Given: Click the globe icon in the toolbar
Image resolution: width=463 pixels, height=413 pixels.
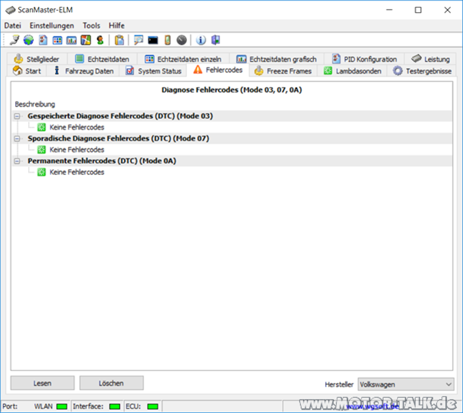Looking at the screenshot, I should [x=28, y=40].
